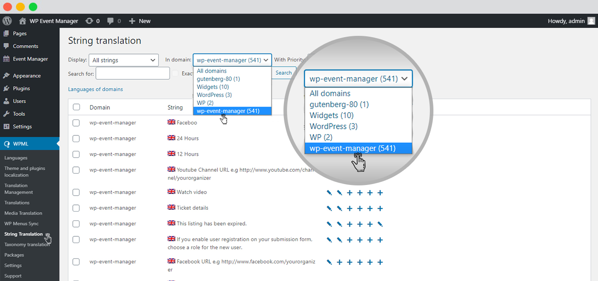This screenshot has height=281, width=598.
Task: Choose 'All domains' in domain list
Action: click(x=232, y=71)
